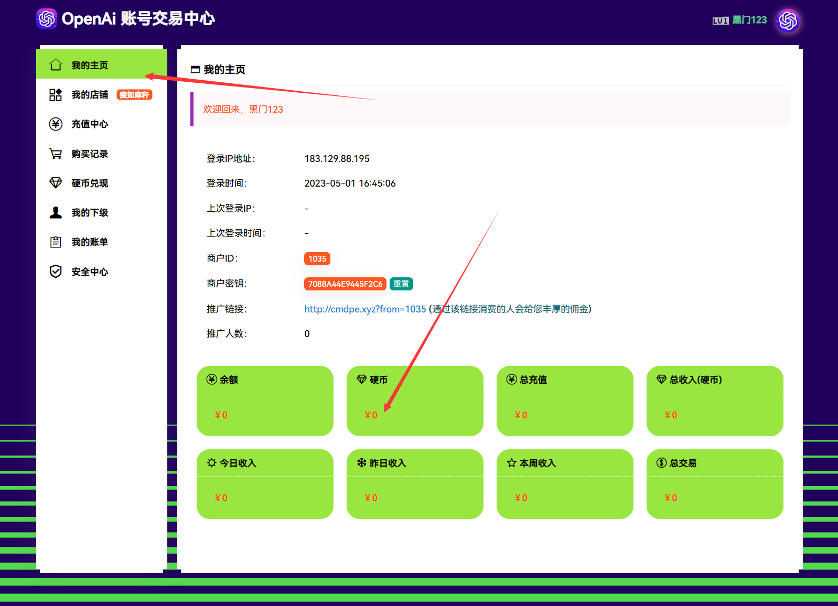Viewport: 838px width, 606px height.
Task: Click the 商户密钥 label
Action: pos(227,283)
